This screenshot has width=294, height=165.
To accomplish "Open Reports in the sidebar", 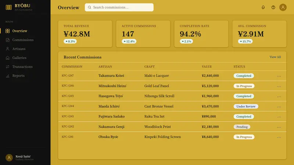I will (25, 76).
